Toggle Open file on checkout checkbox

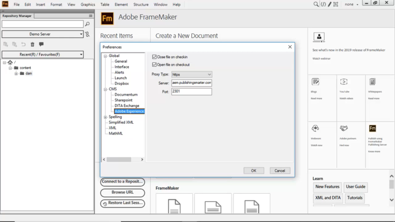[x=154, y=65]
